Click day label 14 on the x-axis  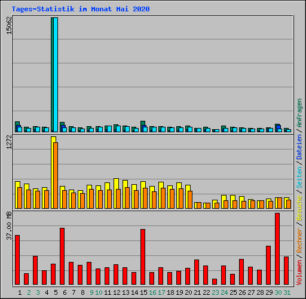coord(134,292)
